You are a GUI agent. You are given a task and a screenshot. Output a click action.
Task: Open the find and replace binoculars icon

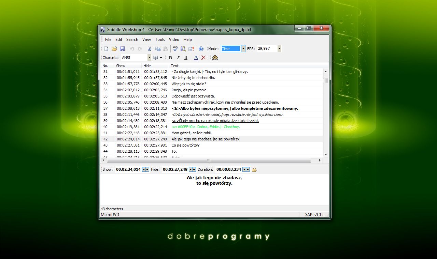pos(183,49)
